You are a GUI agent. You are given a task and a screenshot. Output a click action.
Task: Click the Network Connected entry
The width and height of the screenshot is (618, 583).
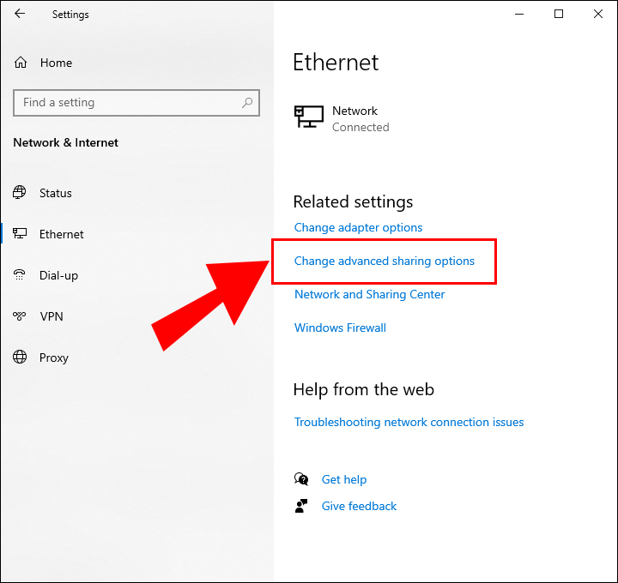click(x=342, y=118)
